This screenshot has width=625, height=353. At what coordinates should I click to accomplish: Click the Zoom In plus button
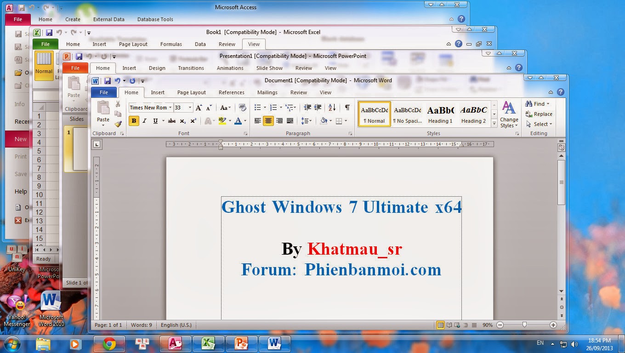tap(553, 325)
